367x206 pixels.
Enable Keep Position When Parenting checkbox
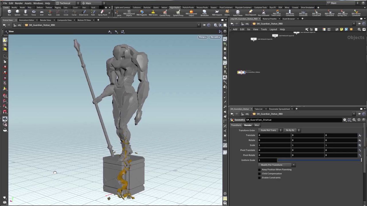259,170
